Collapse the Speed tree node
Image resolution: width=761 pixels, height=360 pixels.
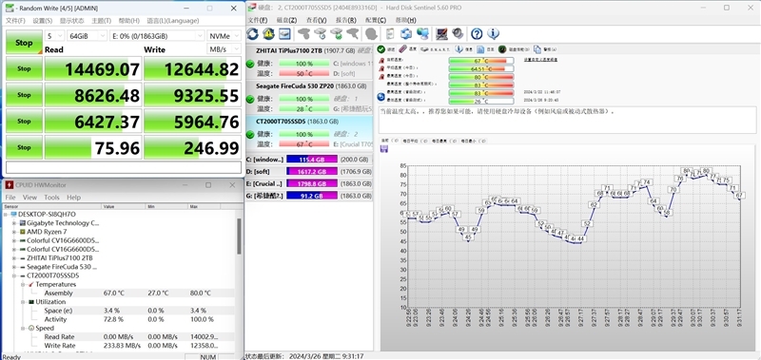pos(23,328)
